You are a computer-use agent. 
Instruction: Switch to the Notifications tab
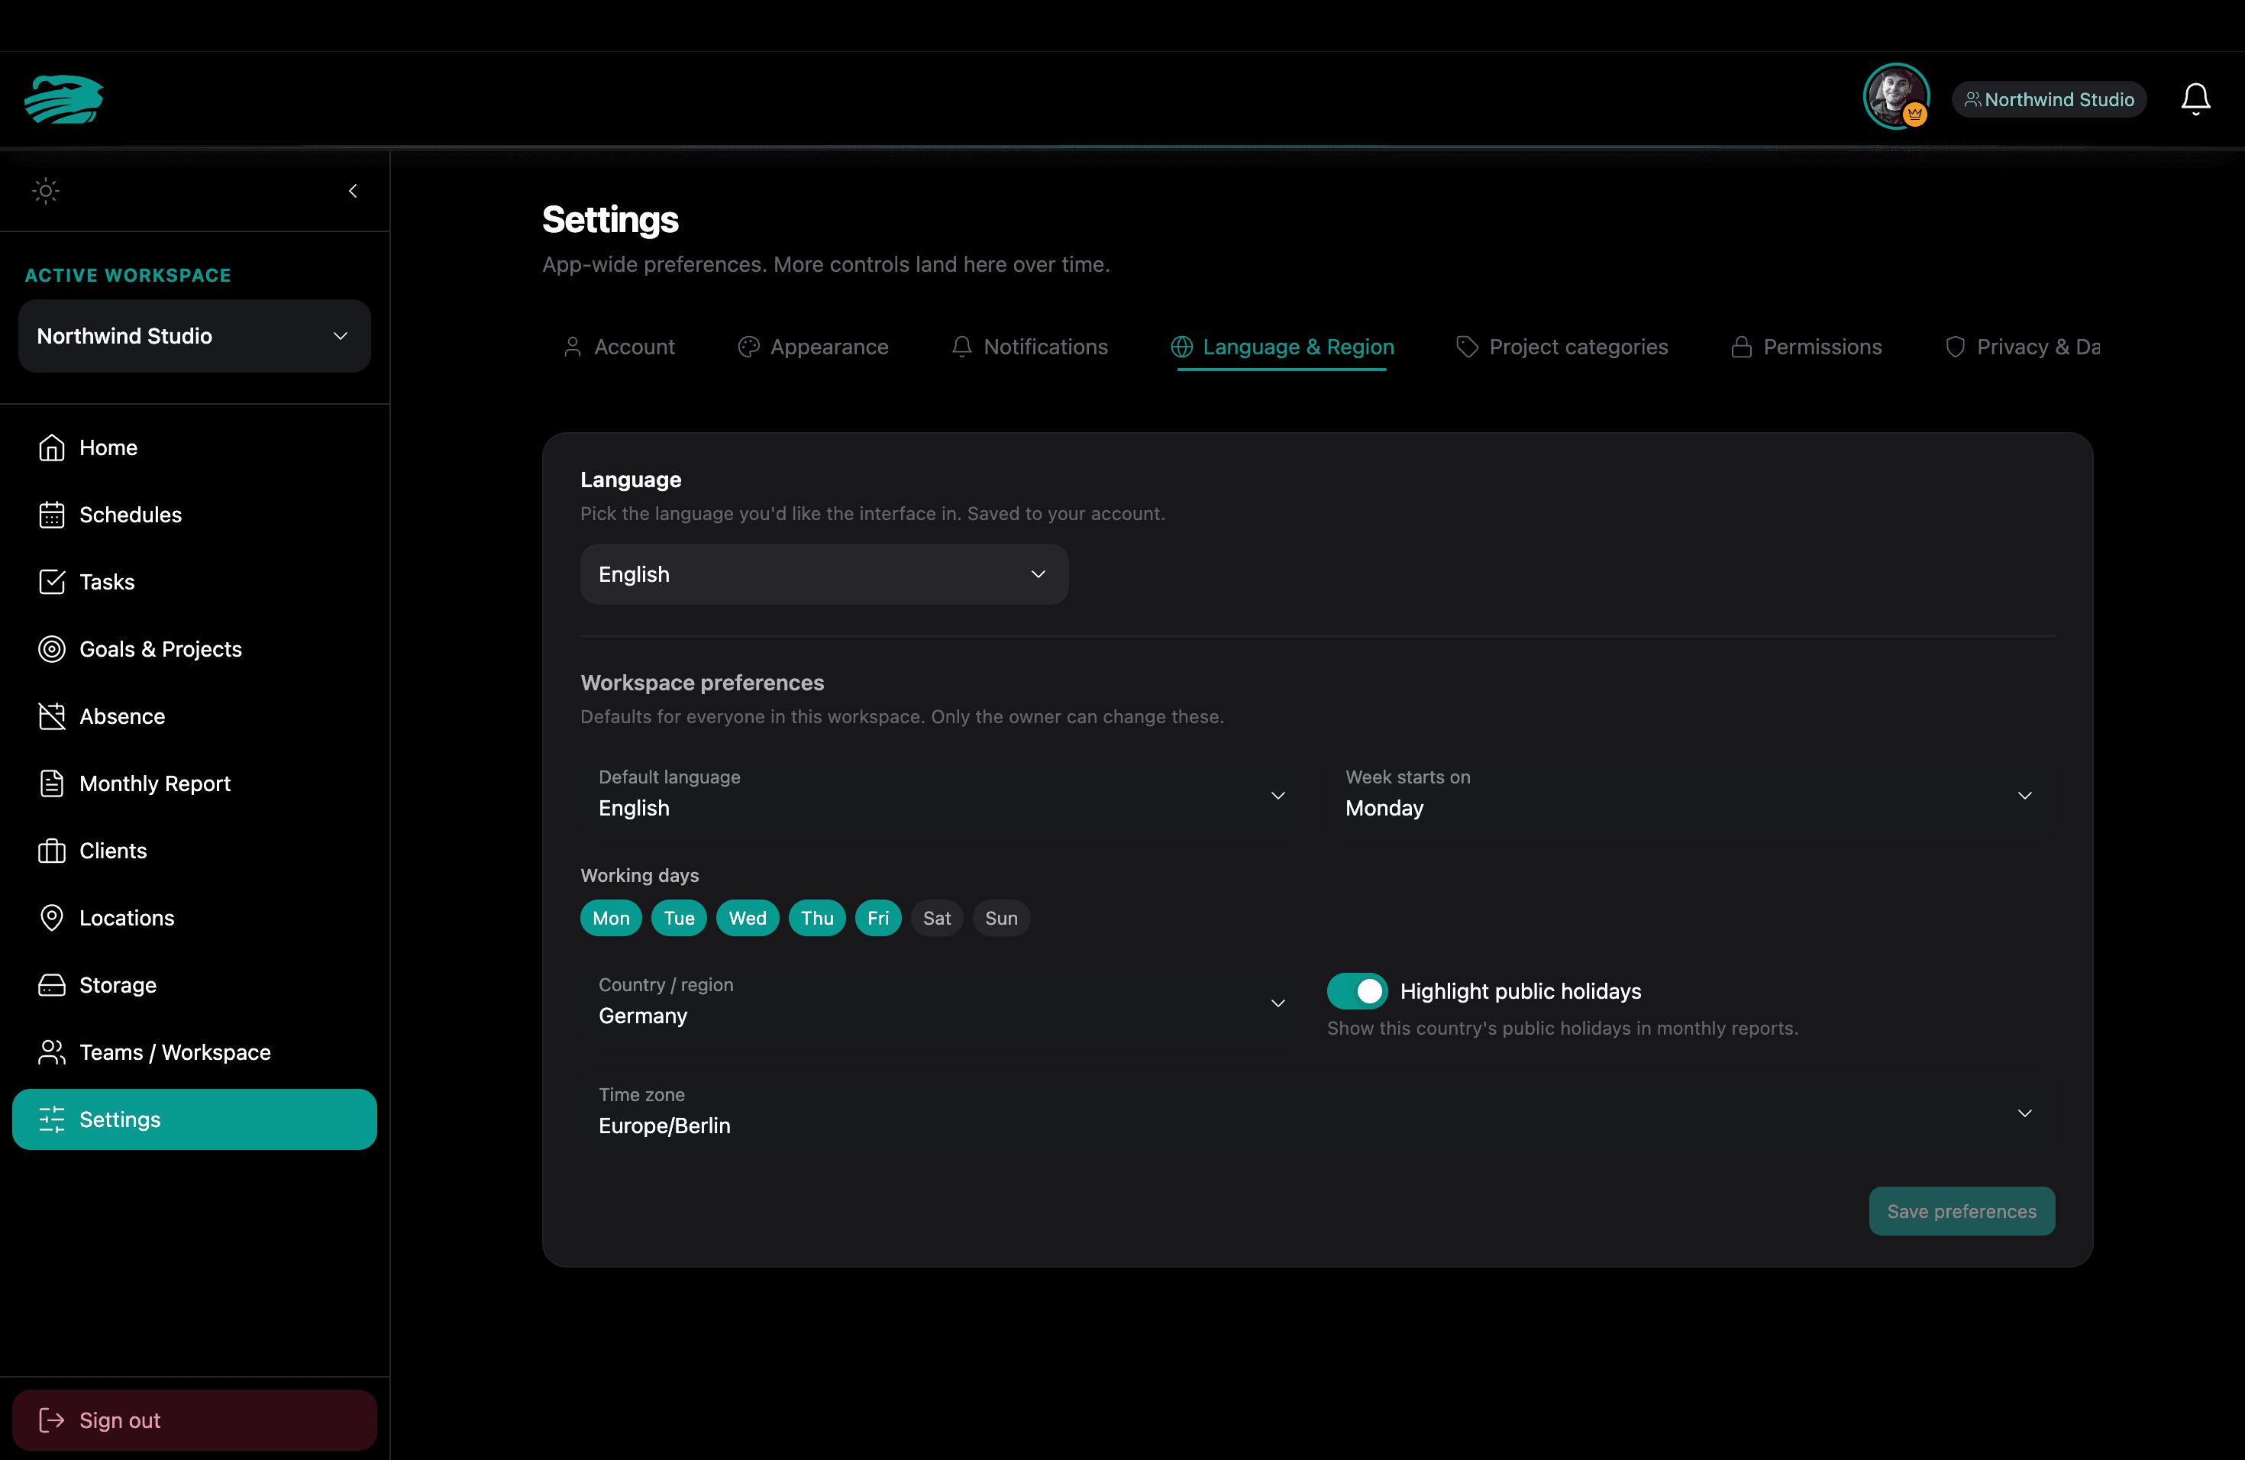pyautogui.click(x=1030, y=347)
